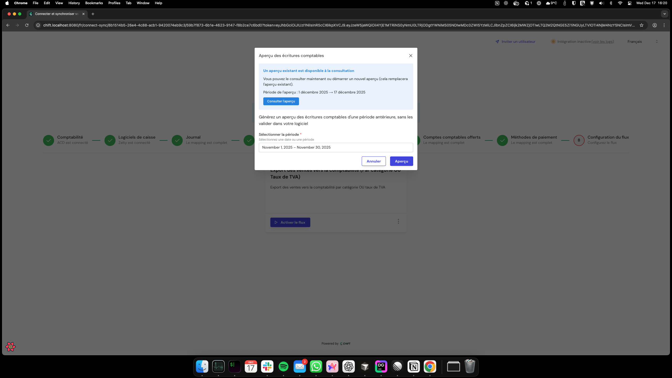Open Mail from the Dock
Screen dimensions: 672x378
tap(300, 366)
